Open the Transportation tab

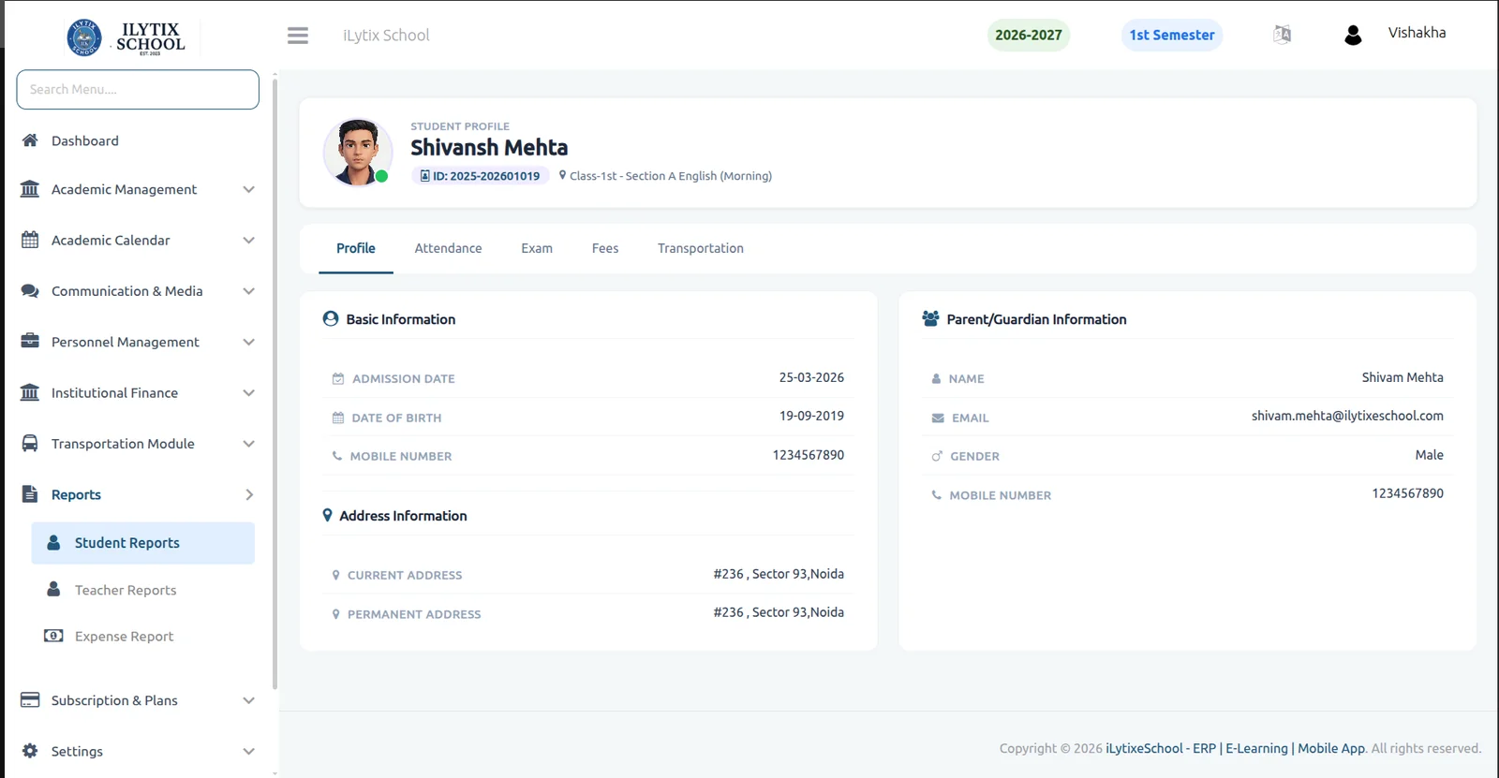701,248
